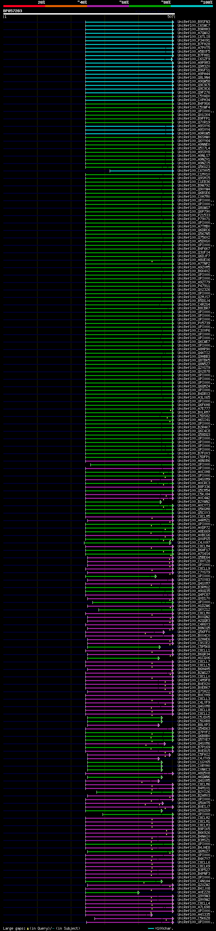
Task: Open hit UniRef100_B0CYH9
Action: (194, 695)
